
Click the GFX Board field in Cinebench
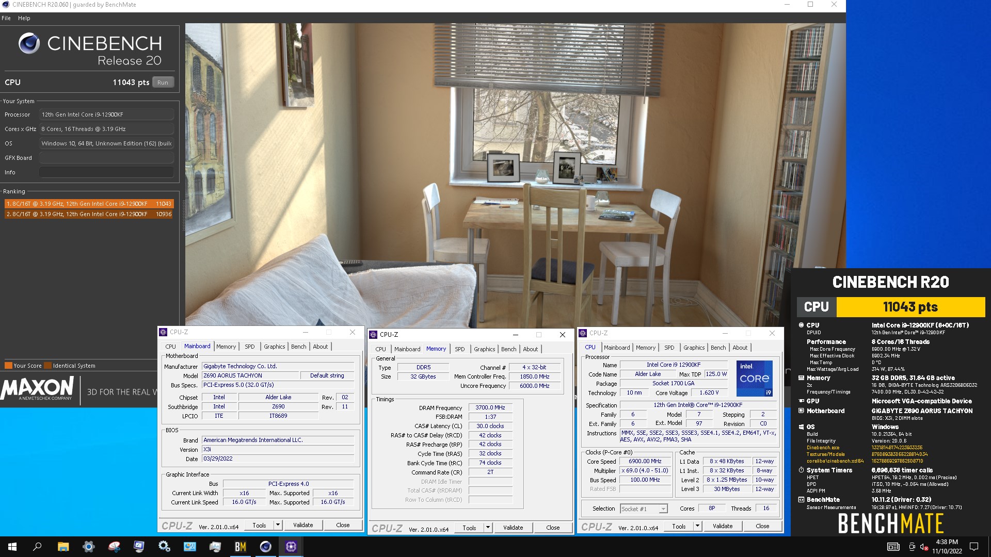(x=106, y=158)
